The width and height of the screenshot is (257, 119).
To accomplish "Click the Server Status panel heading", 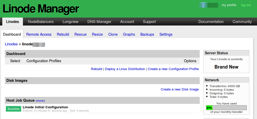I will tap(216, 53).
